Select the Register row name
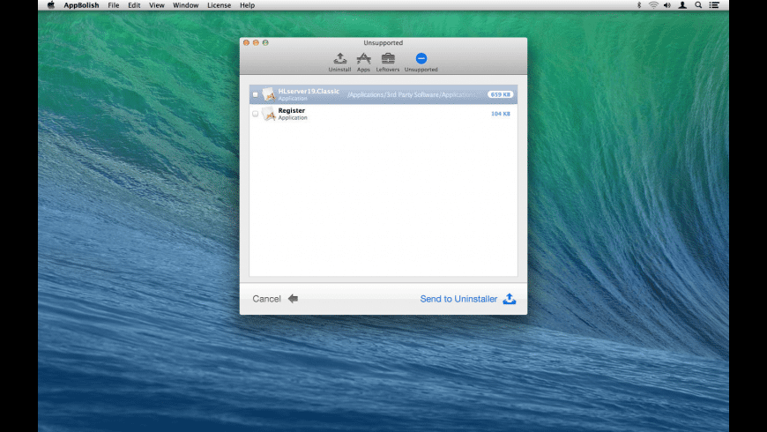Screen dimensions: 767x432 point(292,110)
